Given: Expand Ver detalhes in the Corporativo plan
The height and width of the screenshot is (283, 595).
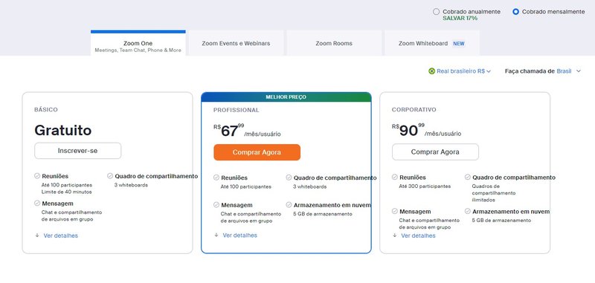Looking at the screenshot, I should [418, 235].
